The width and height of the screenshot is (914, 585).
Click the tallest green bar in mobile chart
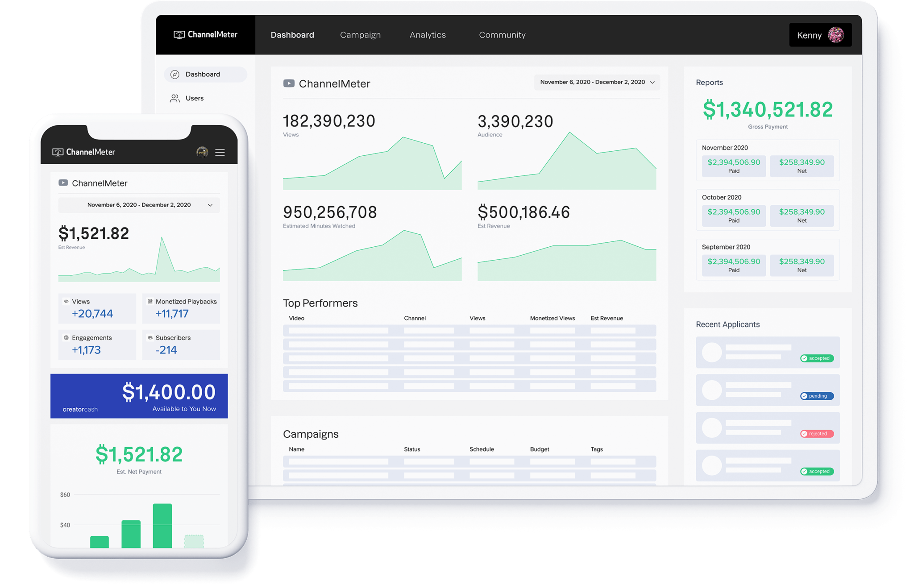point(162,526)
